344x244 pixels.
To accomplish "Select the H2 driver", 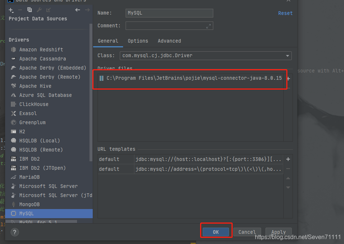I will (49, 131).
